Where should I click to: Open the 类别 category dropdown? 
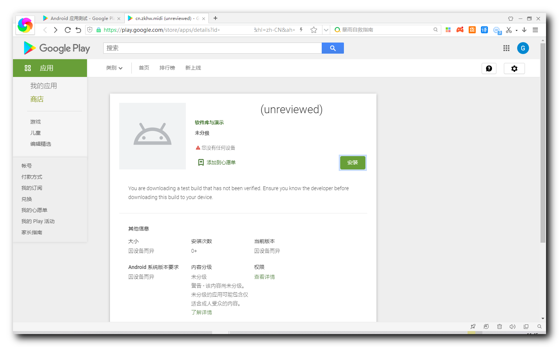[114, 68]
